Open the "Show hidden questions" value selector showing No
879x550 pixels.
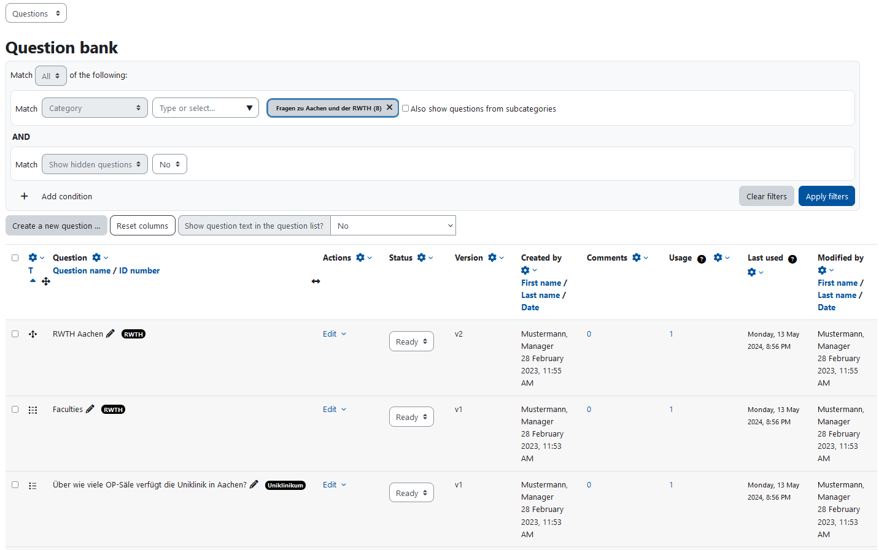point(169,164)
